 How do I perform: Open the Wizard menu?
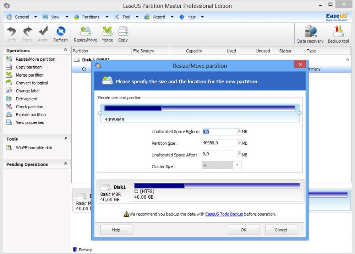click(x=159, y=17)
